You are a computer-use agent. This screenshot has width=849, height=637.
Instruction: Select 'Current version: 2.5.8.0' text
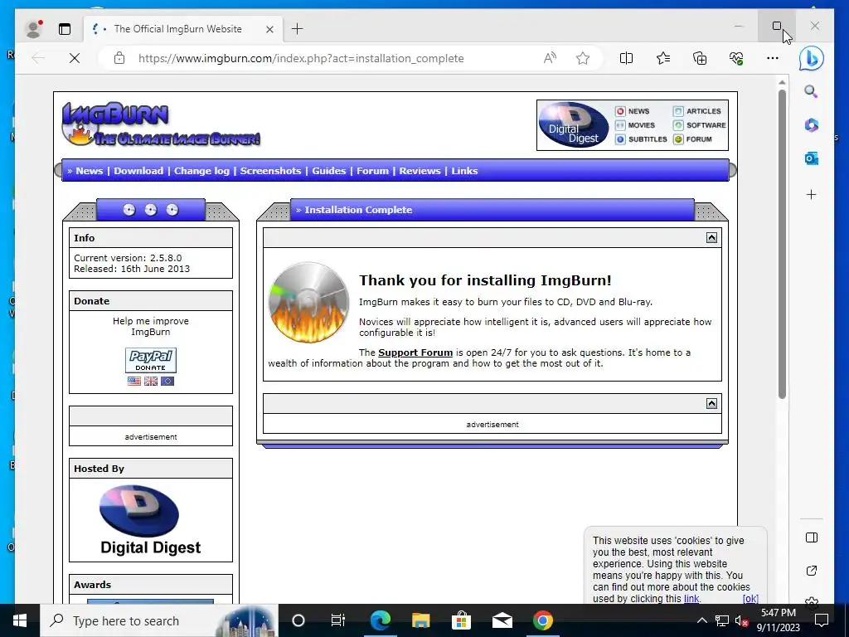pos(128,258)
